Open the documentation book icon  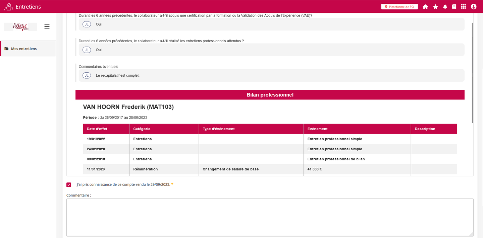454,7
